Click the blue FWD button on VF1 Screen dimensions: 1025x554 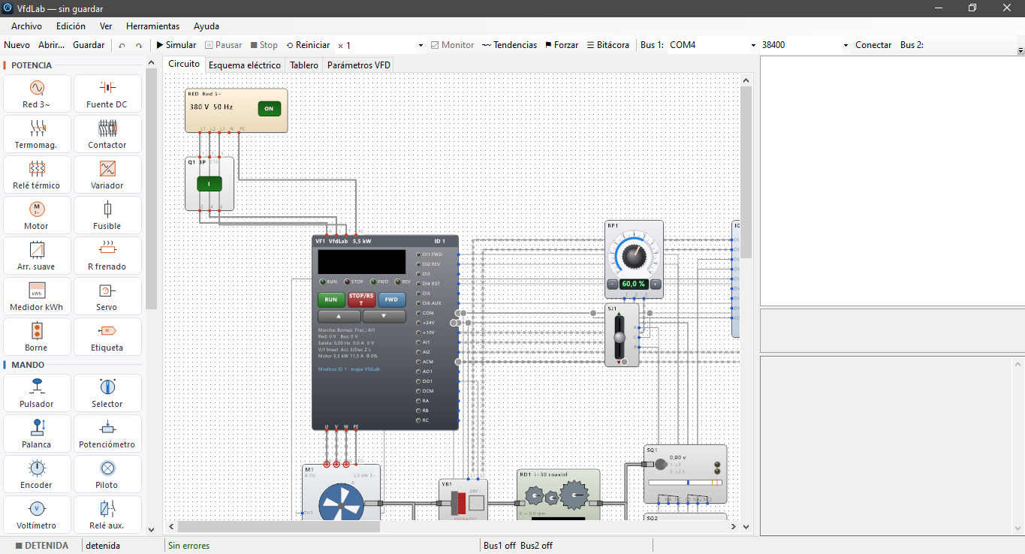coord(391,300)
